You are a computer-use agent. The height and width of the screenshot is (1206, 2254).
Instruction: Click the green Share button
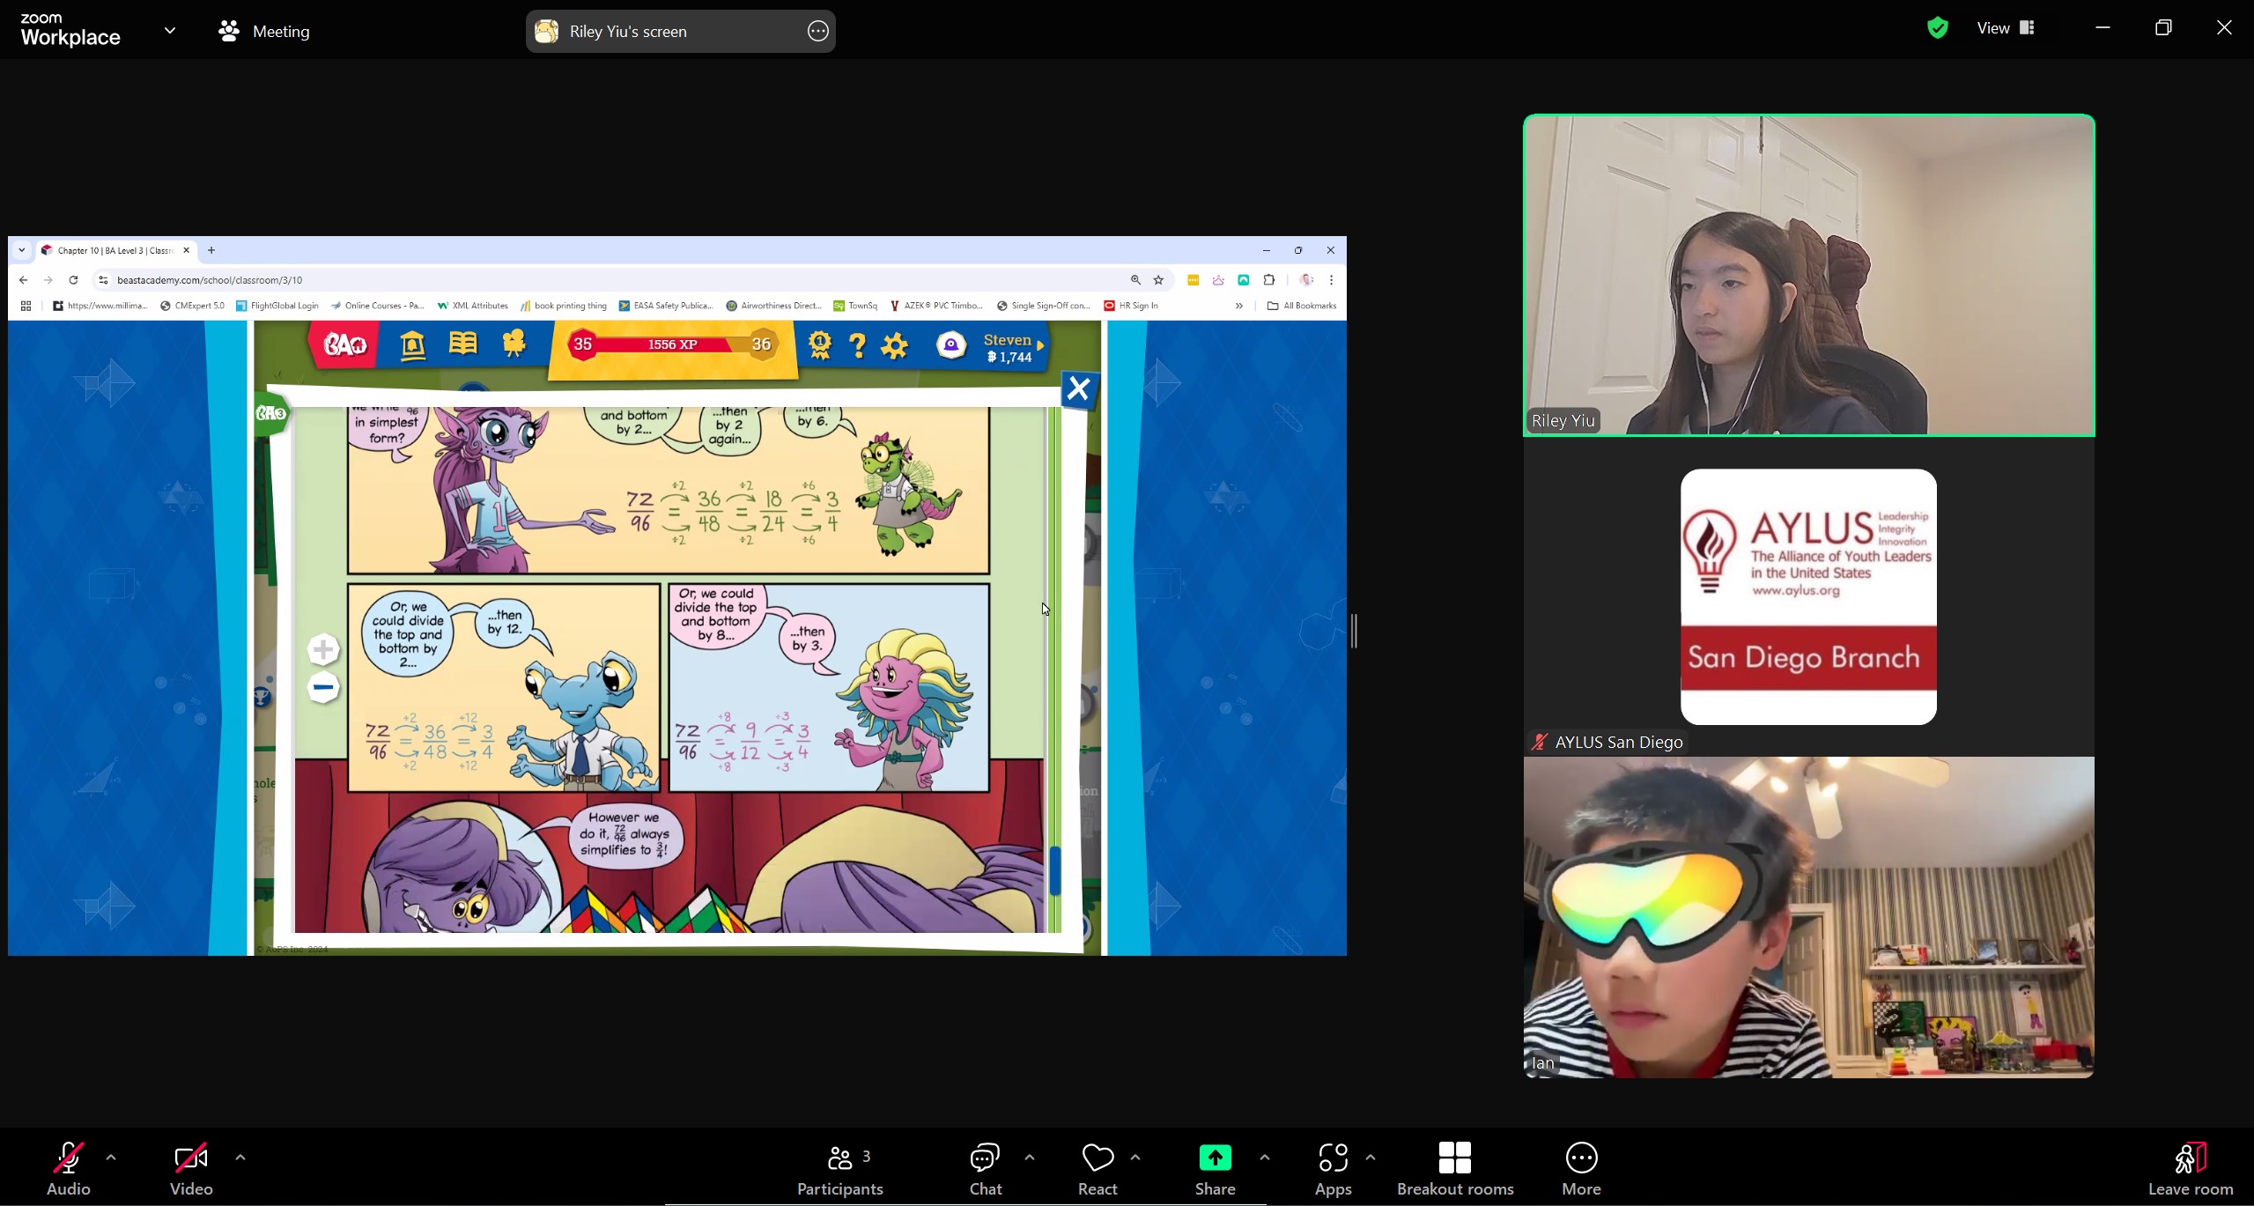pyautogui.click(x=1215, y=1168)
